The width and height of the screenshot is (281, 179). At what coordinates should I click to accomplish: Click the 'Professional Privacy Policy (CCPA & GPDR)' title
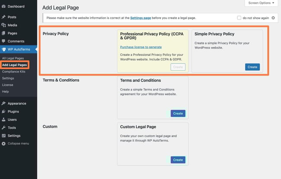(x=152, y=36)
